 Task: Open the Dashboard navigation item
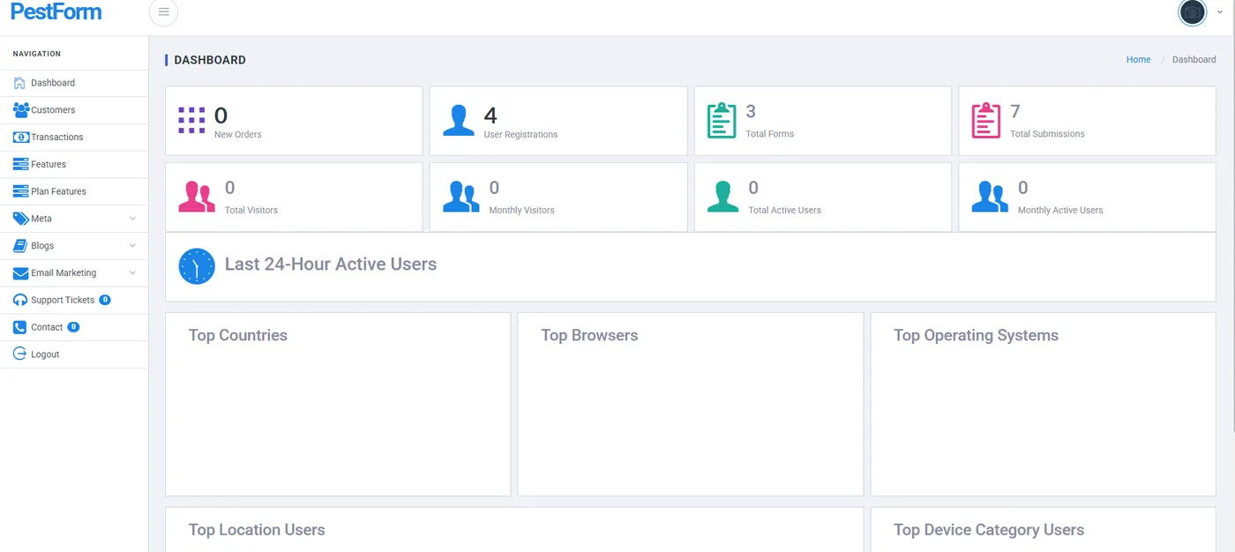(x=74, y=83)
